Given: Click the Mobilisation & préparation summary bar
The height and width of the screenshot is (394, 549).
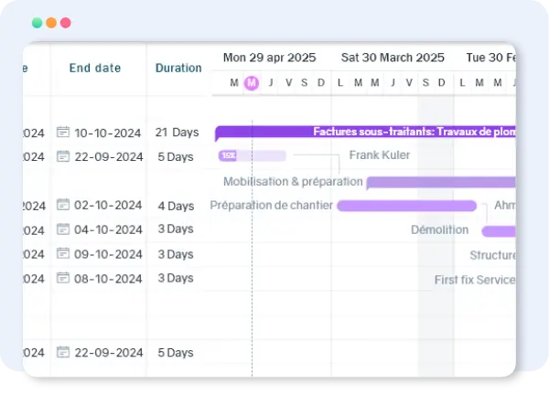Looking at the screenshot, I should 441,182.
